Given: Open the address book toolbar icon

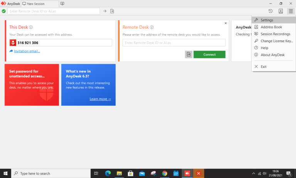Looking at the screenshot, I should [281, 11].
